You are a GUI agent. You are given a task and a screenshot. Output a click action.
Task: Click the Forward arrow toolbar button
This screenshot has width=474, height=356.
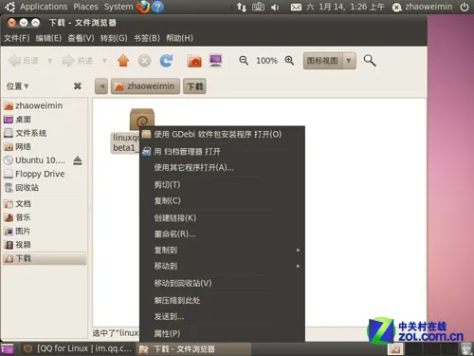pos(77,61)
